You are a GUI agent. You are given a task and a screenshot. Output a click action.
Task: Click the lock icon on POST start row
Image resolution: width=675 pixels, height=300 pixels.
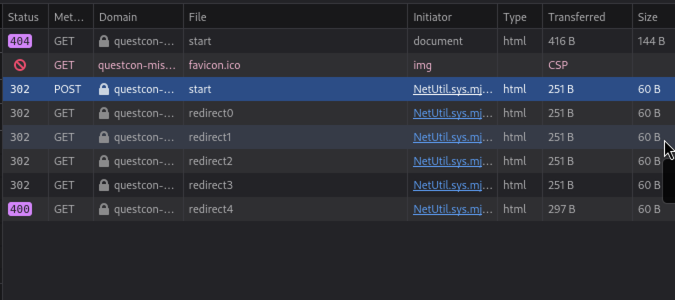coord(104,89)
